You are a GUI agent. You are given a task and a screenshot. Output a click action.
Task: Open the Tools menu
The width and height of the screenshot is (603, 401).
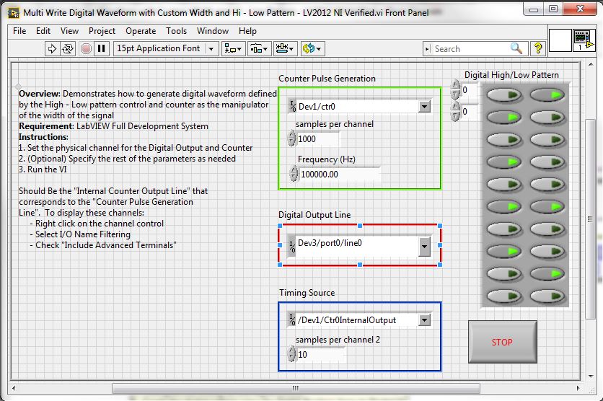176,31
